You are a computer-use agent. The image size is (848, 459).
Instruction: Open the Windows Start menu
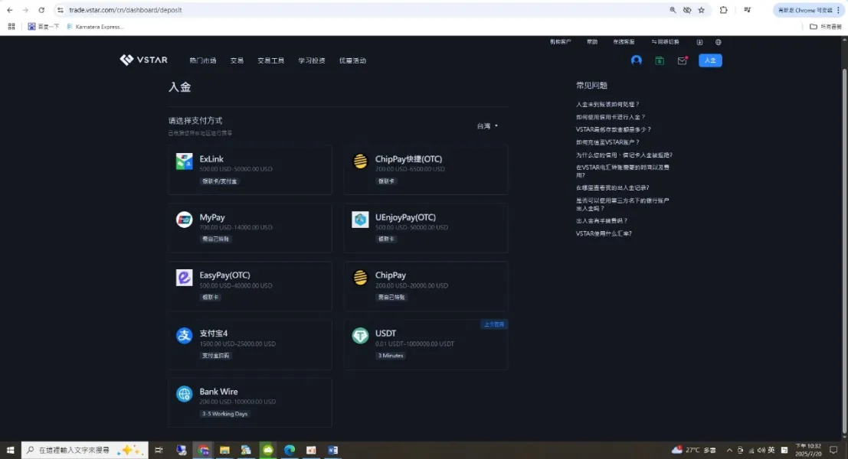pyautogui.click(x=10, y=450)
